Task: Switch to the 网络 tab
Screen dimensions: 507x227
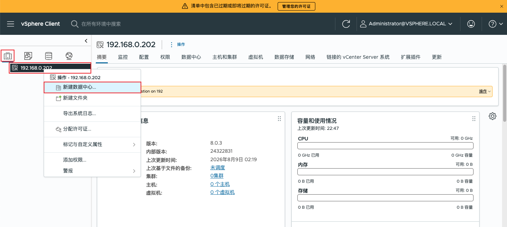Action: click(310, 57)
